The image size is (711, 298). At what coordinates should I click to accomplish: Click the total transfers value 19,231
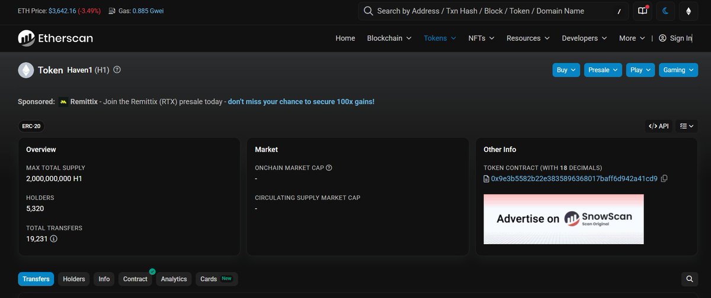coord(37,239)
